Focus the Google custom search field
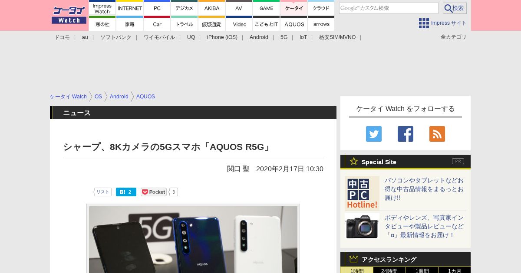521x273 pixels. (389, 8)
